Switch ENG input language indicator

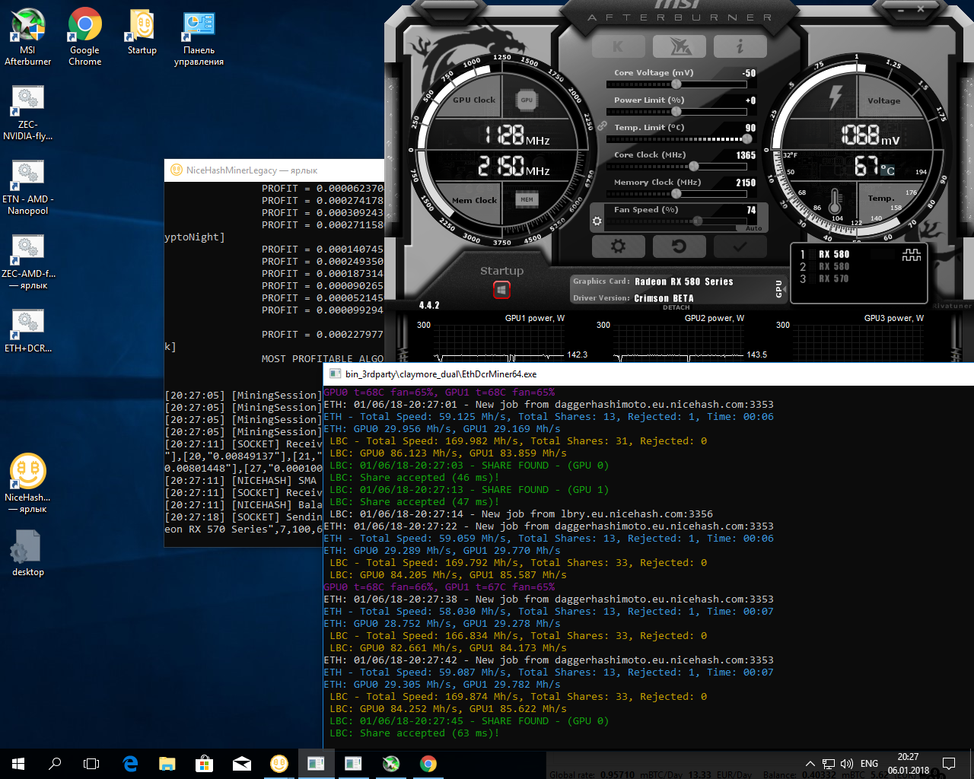tap(869, 764)
